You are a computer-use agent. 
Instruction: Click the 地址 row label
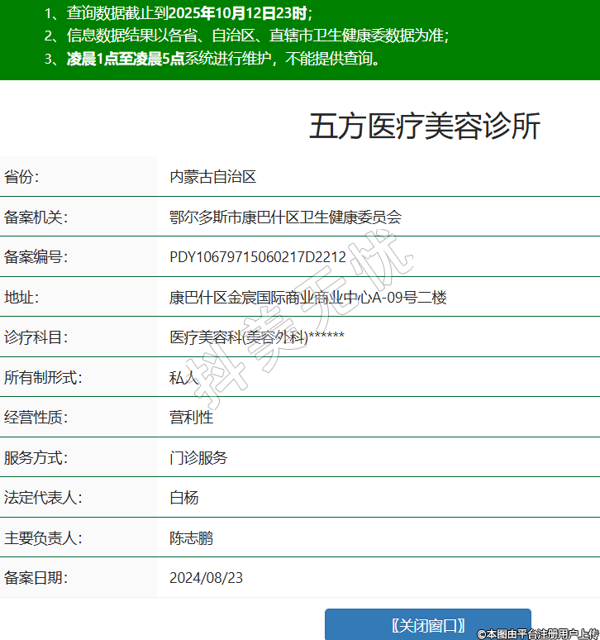tap(21, 298)
